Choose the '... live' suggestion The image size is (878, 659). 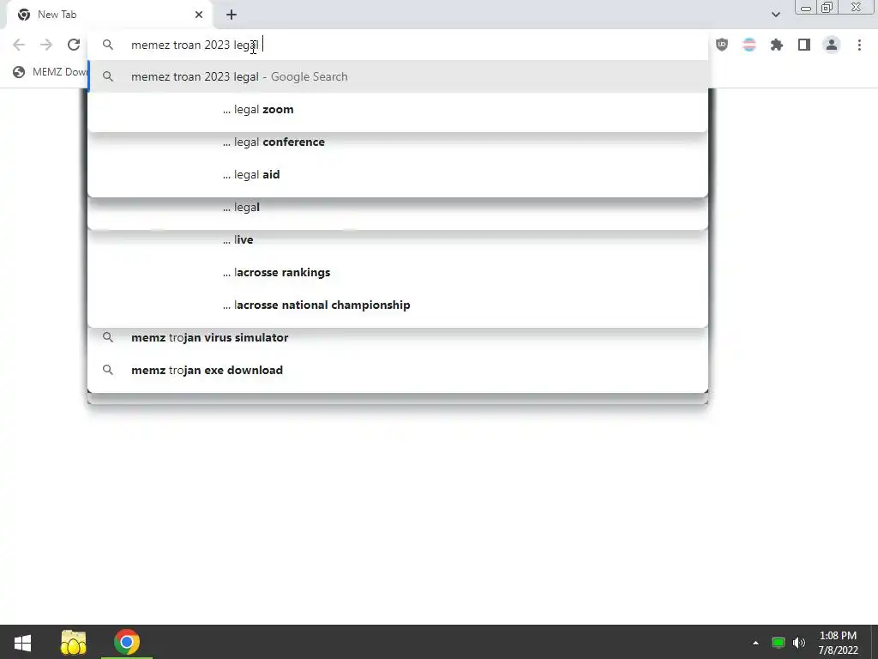(x=398, y=240)
